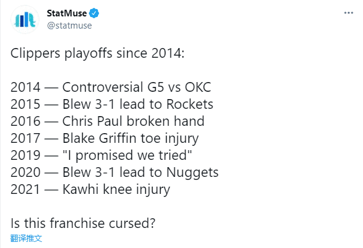Click the word Nuggets in the tweet
Viewport: 363px width, 248px height.
point(192,173)
